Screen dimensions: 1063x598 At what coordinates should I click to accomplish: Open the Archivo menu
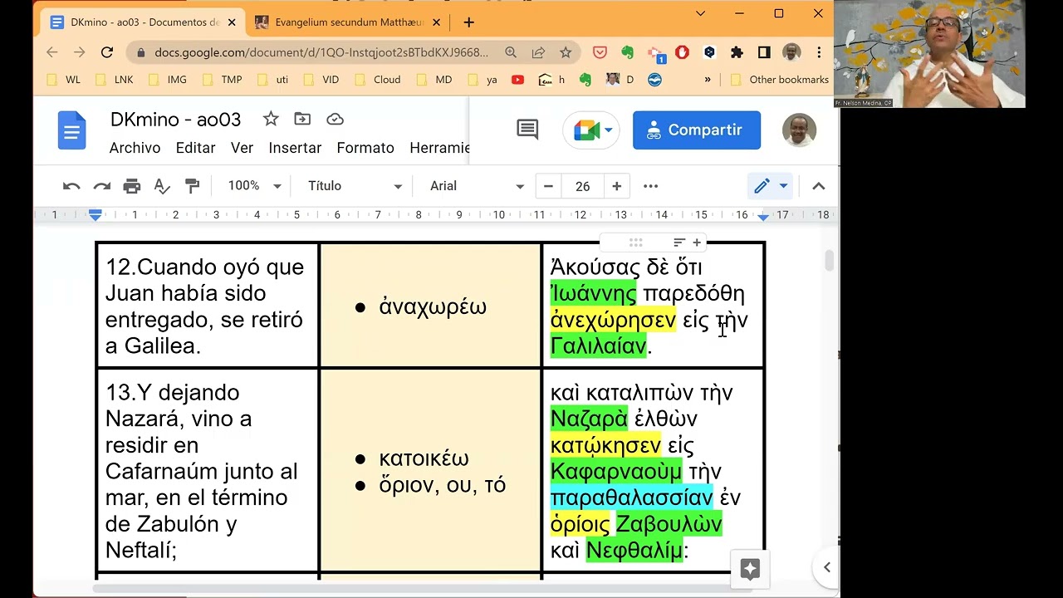pyautogui.click(x=135, y=148)
